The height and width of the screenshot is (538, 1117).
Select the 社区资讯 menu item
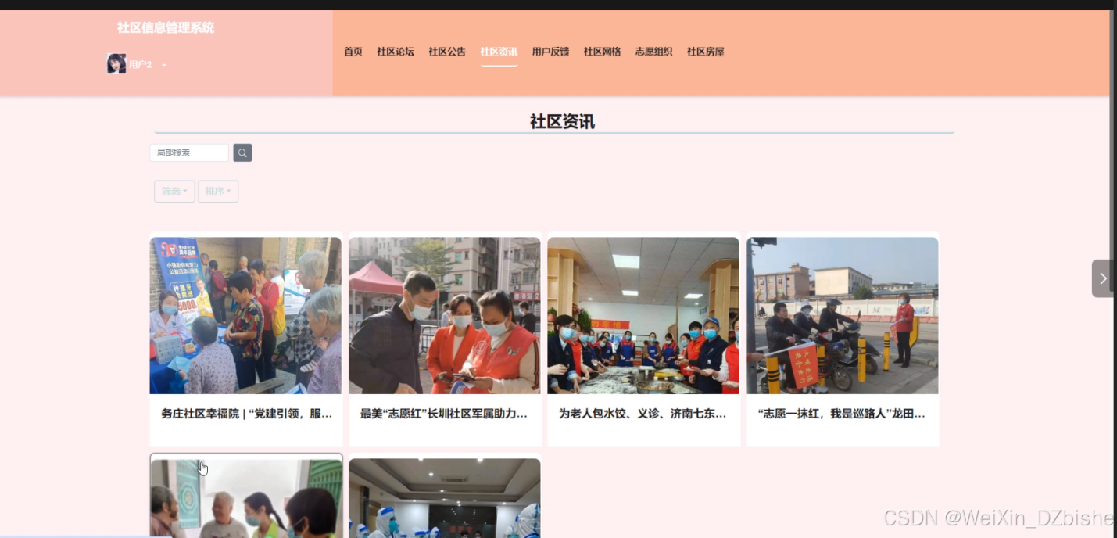(499, 52)
